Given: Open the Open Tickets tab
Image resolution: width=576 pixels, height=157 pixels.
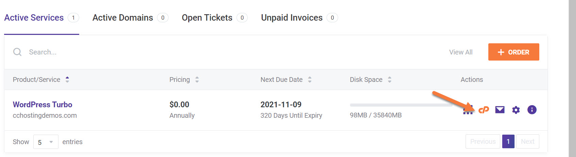Looking at the screenshot, I should (x=207, y=18).
